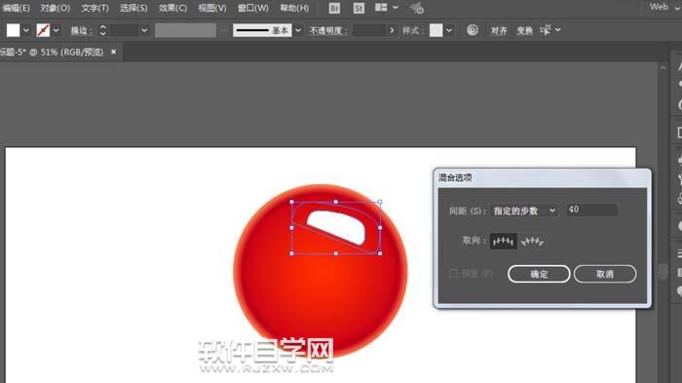The width and height of the screenshot is (682, 383).
Task: Open the 指定的步数 spacing dropdown
Action: (524, 211)
